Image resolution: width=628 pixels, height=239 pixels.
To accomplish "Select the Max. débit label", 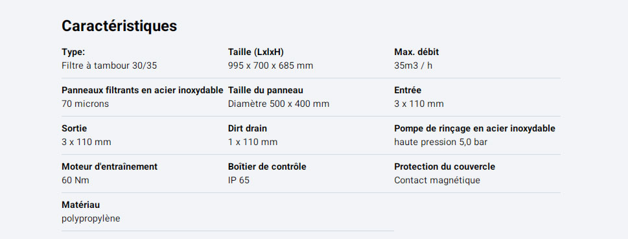I will [417, 52].
